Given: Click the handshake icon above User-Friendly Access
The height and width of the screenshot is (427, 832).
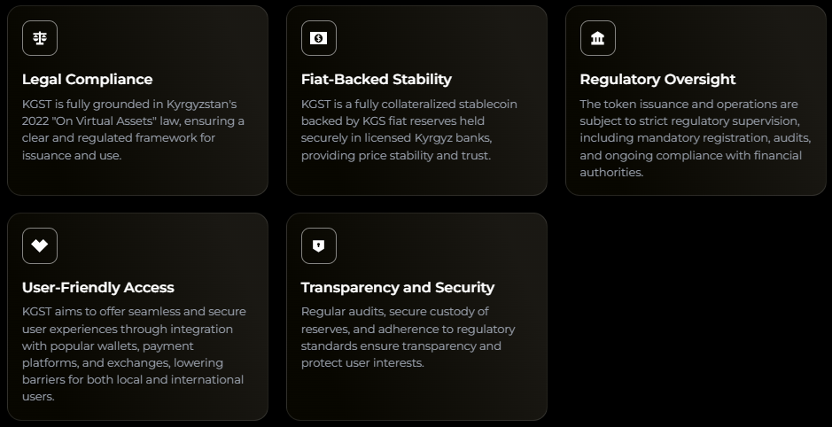Looking at the screenshot, I should pyautogui.click(x=40, y=245).
